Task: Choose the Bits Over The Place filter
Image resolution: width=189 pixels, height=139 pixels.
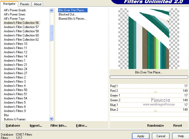Action: (73, 10)
